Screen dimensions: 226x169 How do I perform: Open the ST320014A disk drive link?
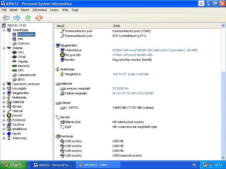(121, 88)
